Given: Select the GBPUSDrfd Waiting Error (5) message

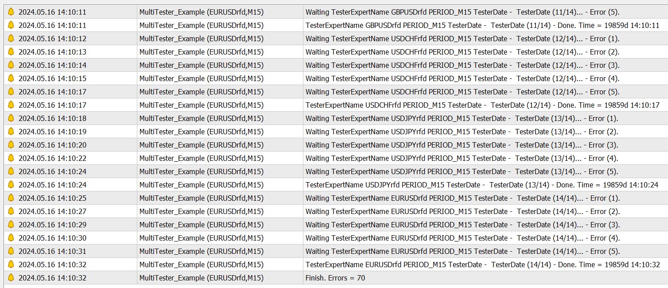Looking at the screenshot, I should point(462,12).
